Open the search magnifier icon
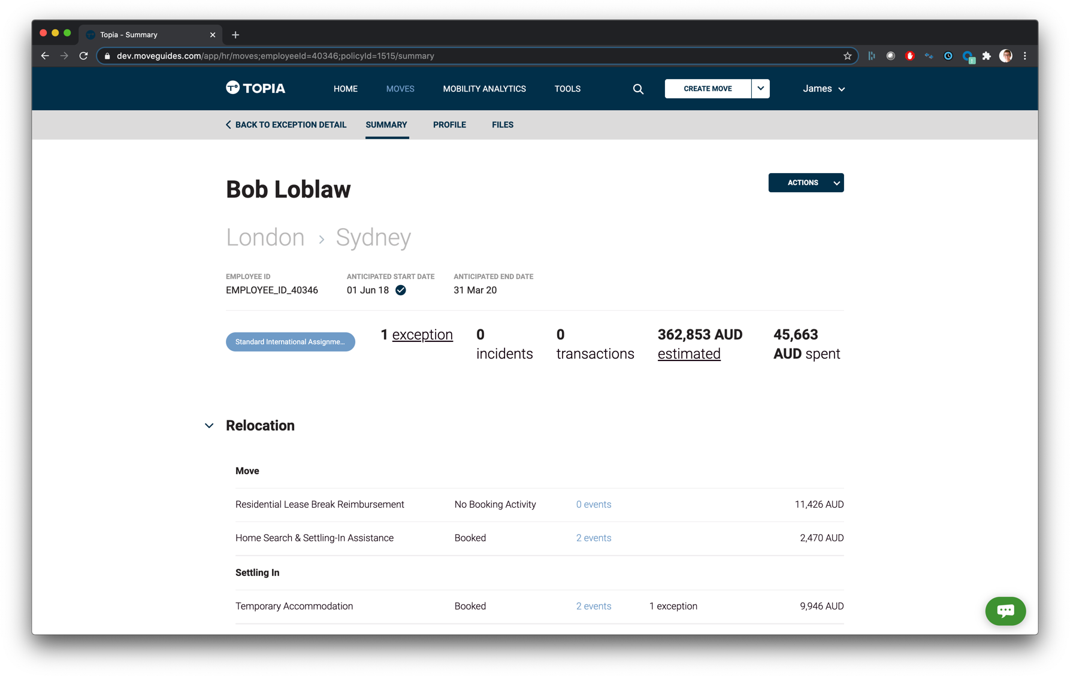Screen dimensions: 1070x676 click(x=638, y=89)
